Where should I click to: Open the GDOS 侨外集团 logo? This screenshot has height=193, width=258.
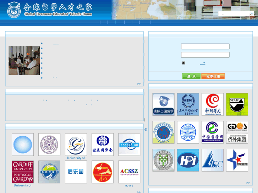click(x=237, y=132)
